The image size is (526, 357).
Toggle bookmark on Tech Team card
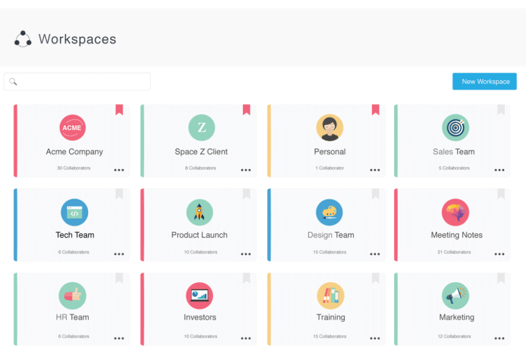click(x=119, y=194)
